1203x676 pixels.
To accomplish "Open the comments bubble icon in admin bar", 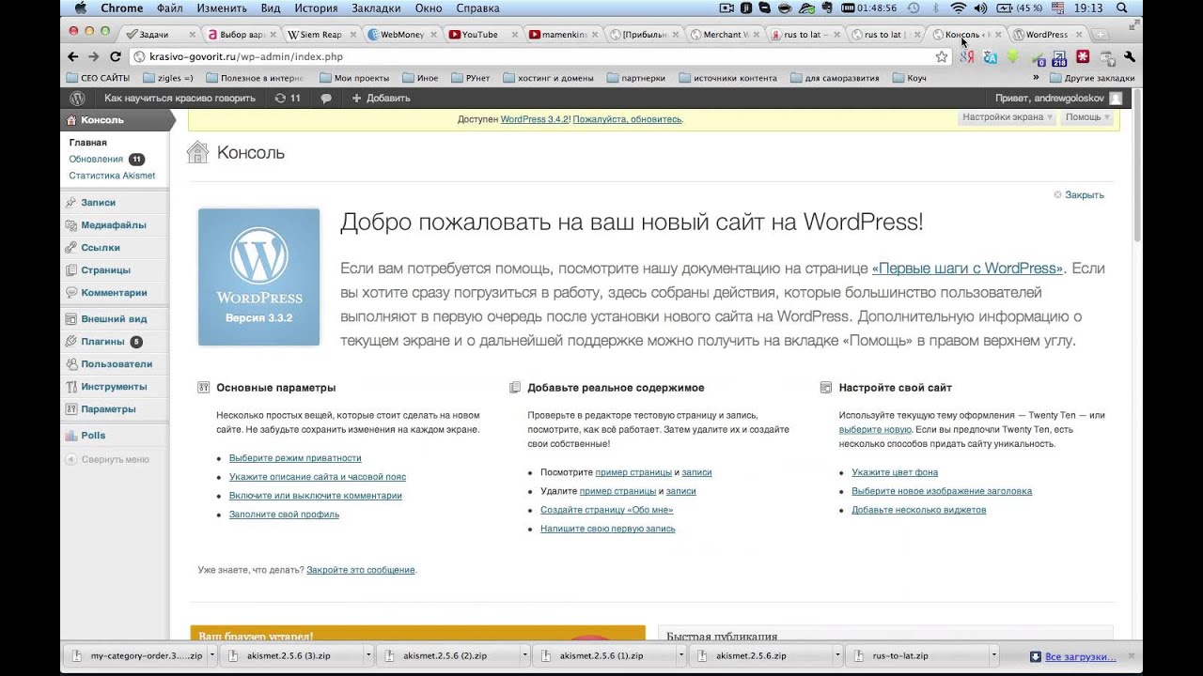I will coord(326,98).
